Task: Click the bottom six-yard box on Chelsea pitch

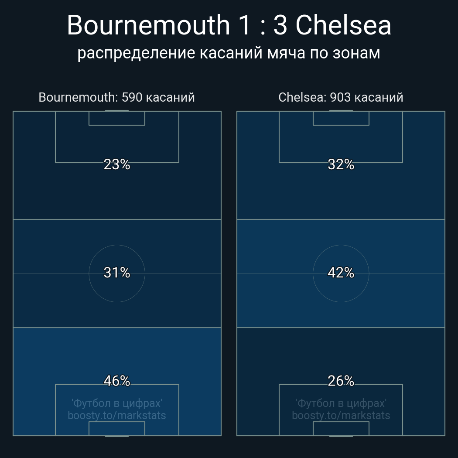Action: (x=341, y=429)
